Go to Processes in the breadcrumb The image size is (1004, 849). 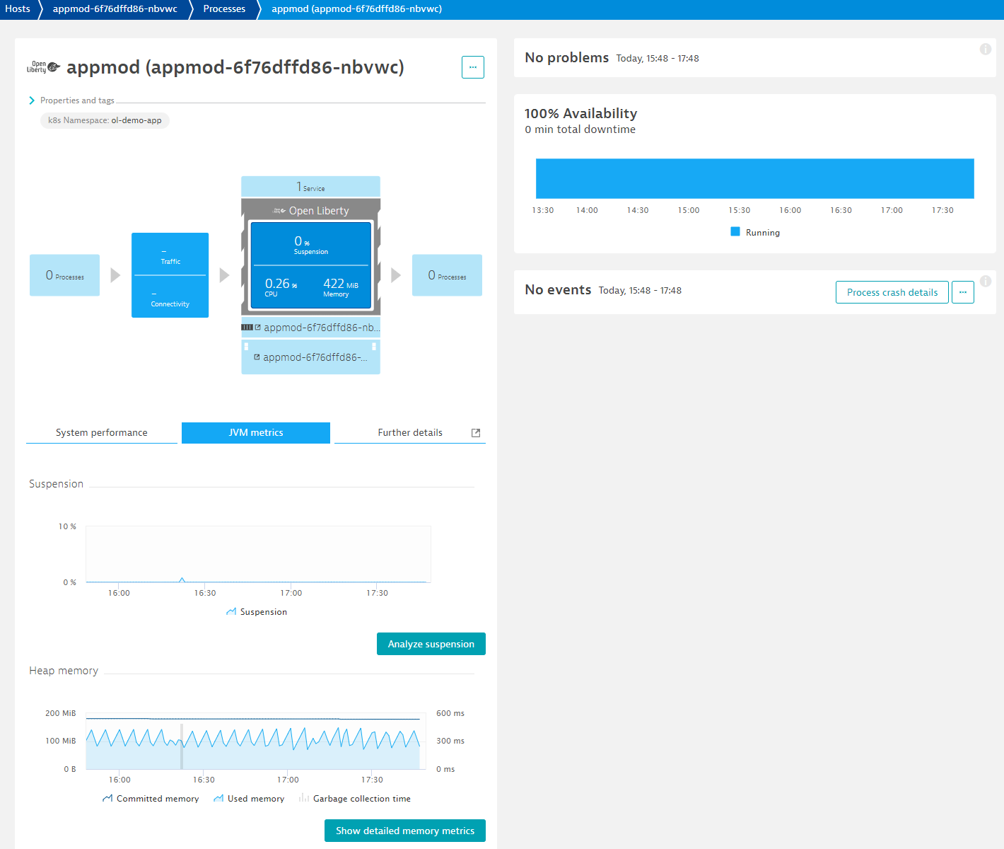(x=224, y=9)
